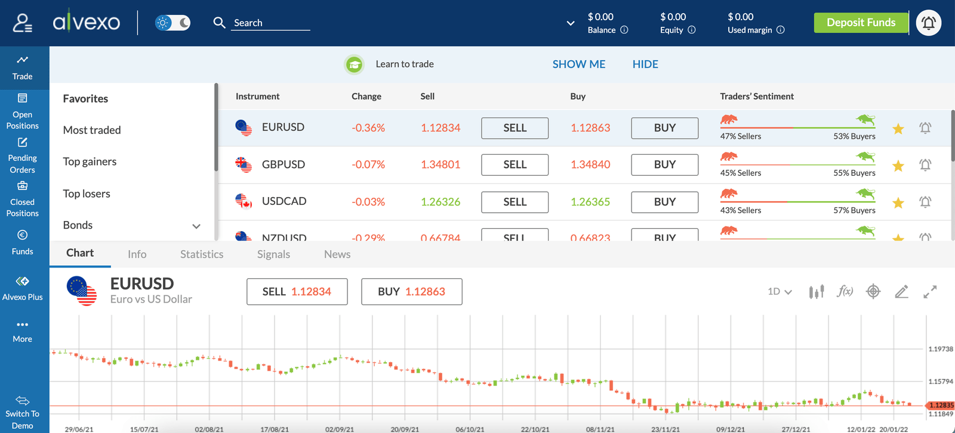Switch to the Statistics tab
This screenshot has height=433, width=955.
pyautogui.click(x=202, y=254)
